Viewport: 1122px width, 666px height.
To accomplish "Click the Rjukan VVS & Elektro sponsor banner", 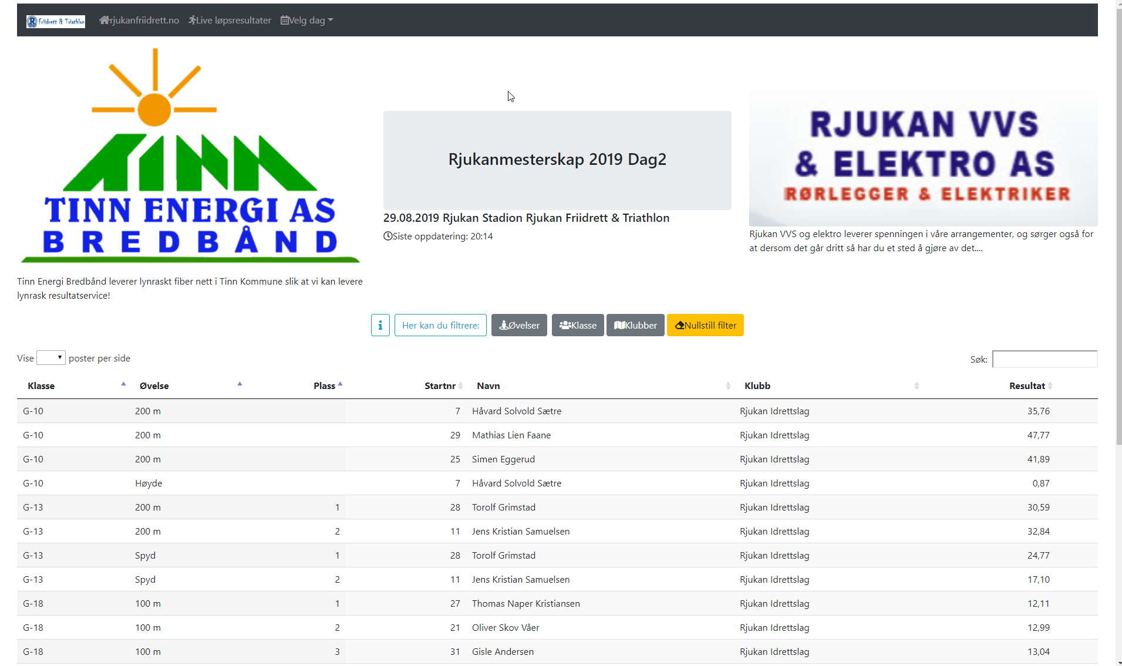I will (923, 158).
